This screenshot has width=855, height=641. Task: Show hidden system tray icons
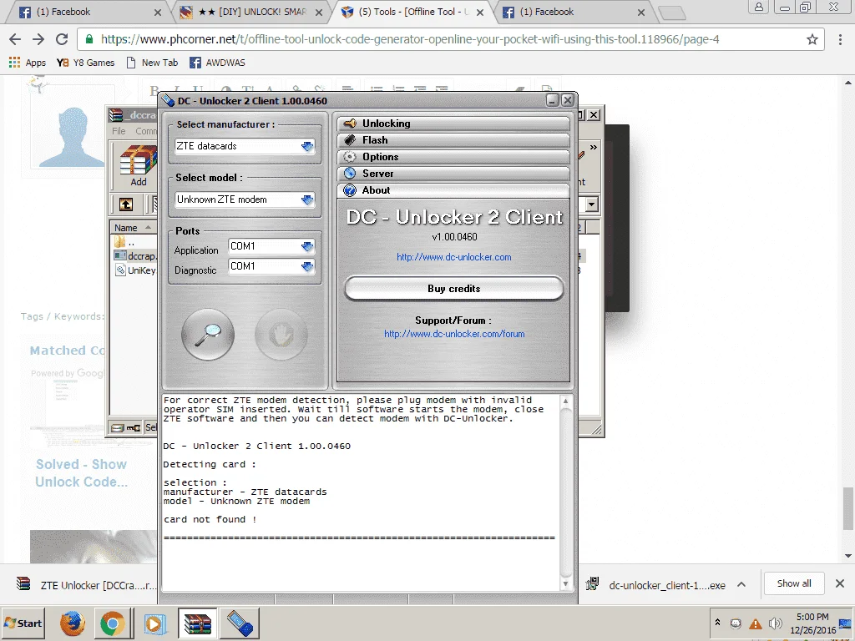(x=717, y=623)
